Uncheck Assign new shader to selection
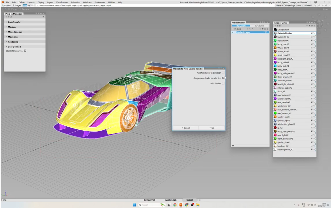Viewport: 331px width, 208px height. (x=223, y=78)
